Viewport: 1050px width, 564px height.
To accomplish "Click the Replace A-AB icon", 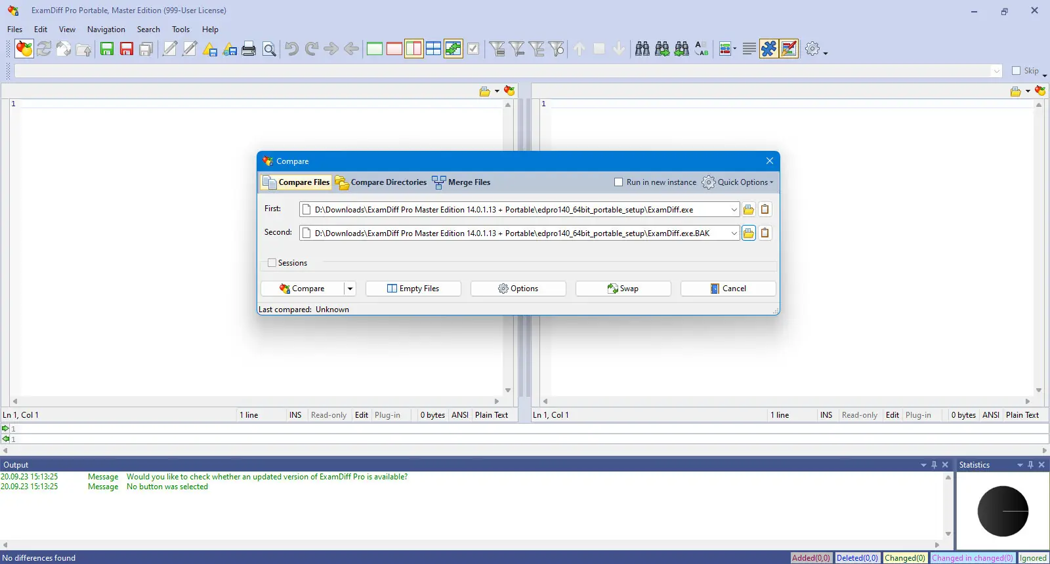I will 702,49.
